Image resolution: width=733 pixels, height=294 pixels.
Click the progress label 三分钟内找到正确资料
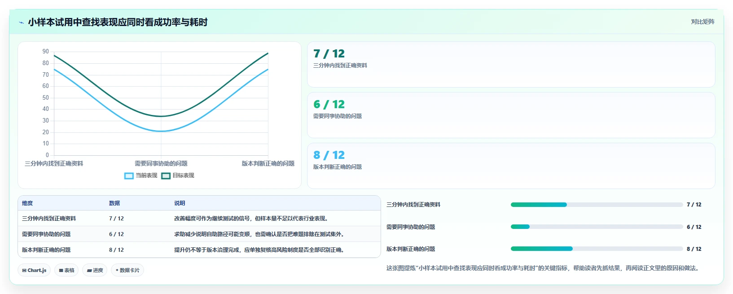tap(413, 205)
